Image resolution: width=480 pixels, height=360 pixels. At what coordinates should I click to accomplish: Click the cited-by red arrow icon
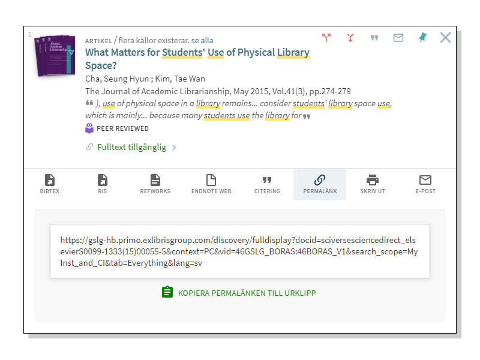350,38
